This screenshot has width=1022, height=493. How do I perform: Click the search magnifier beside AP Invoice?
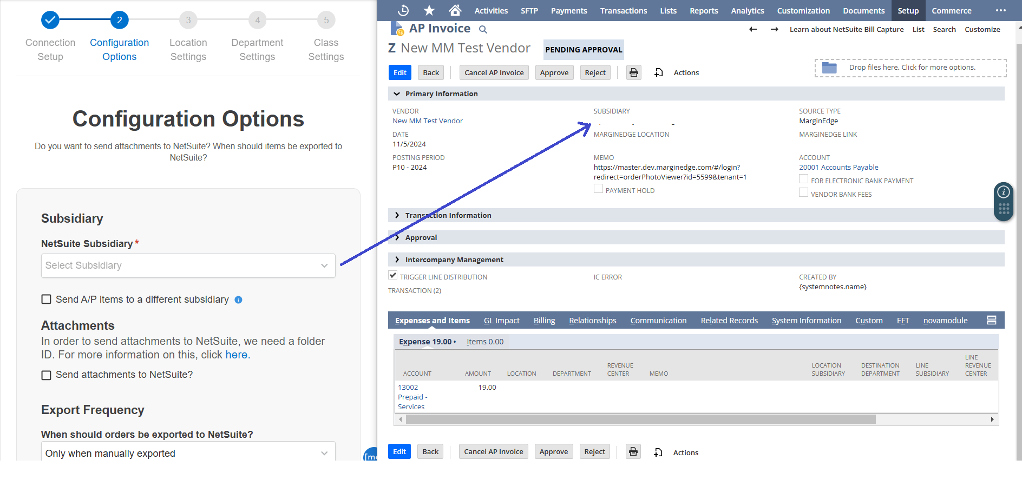coord(483,29)
